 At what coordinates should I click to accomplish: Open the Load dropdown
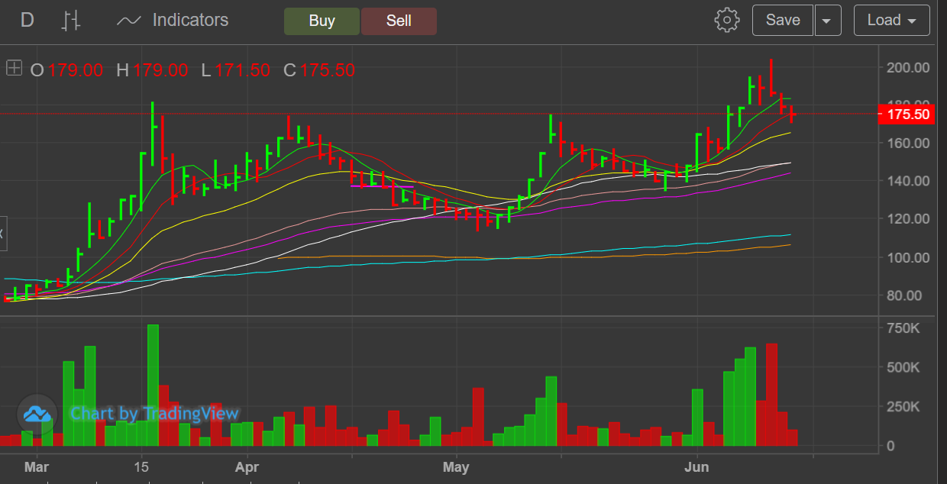892,21
